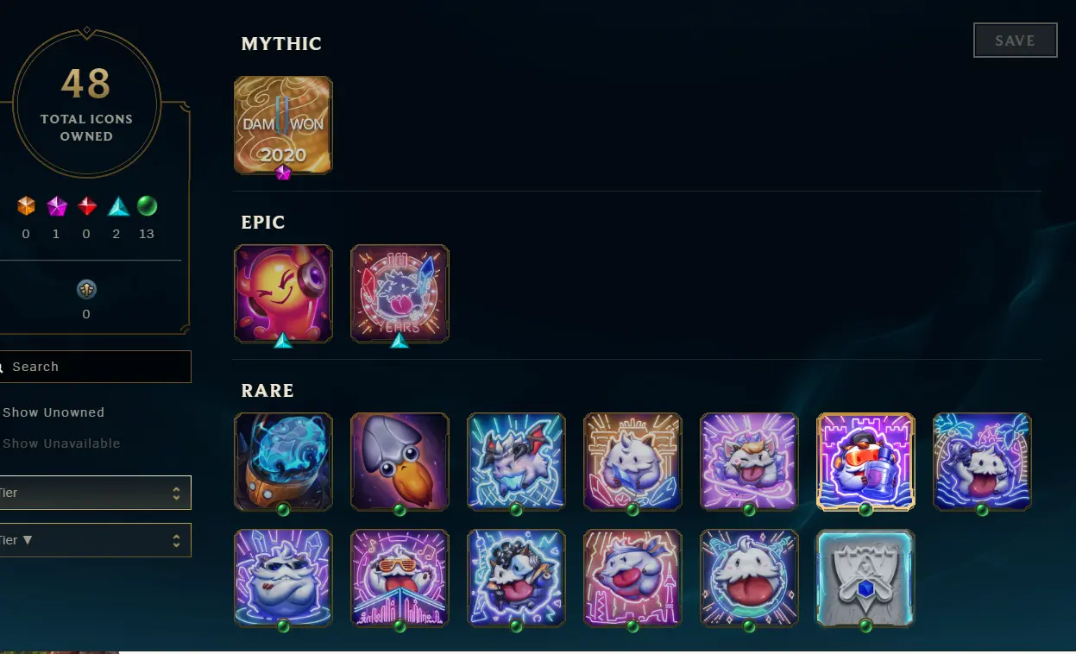1076x654 pixels.
Task: Select the silver trophy crest icon
Action: [x=865, y=578]
